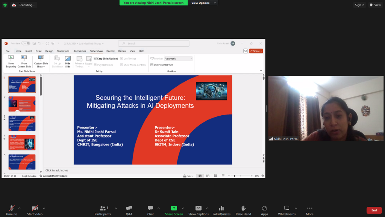Unmute the microphone in Zoom toolbar
Screen dimensions: 385x217
pos(12,208)
